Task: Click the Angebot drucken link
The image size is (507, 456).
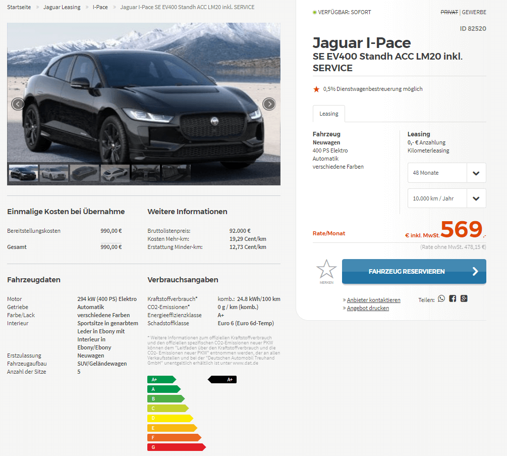Action: pos(368,308)
